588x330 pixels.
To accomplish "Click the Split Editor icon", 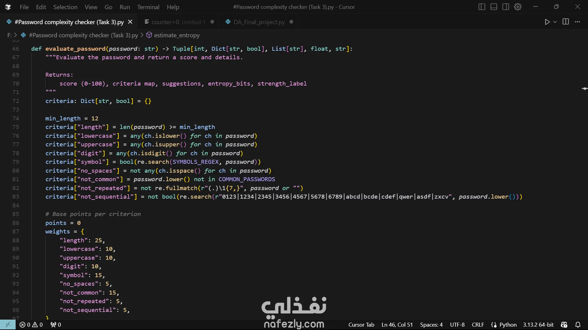I will click(x=566, y=22).
